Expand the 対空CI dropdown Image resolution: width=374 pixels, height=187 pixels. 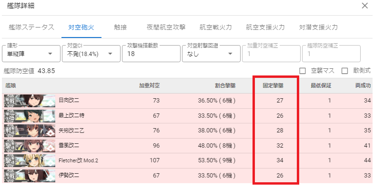91,54
